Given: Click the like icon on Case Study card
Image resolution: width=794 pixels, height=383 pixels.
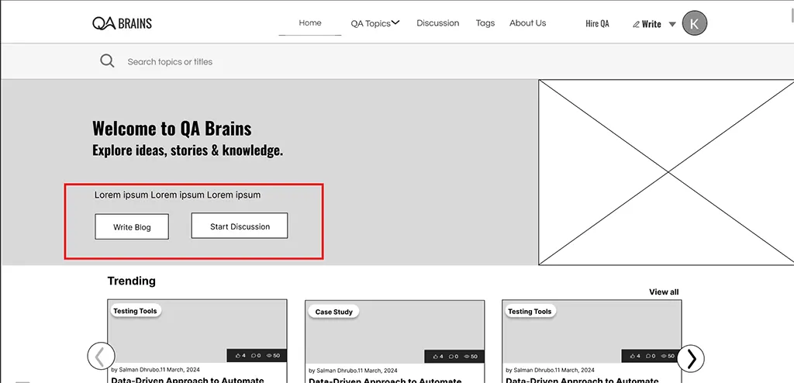Looking at the screenshot, I should [x=436, y=357].
